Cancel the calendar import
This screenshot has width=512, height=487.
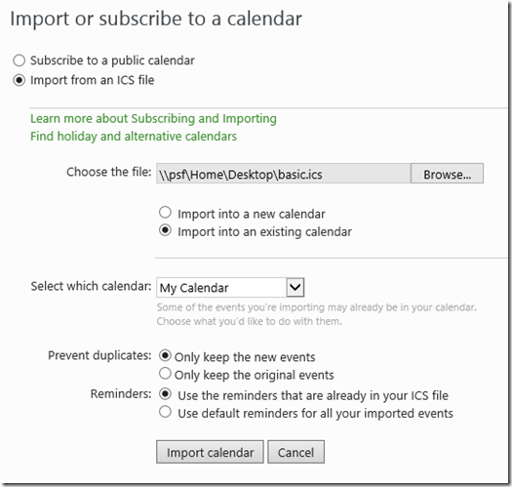point(295,452)
